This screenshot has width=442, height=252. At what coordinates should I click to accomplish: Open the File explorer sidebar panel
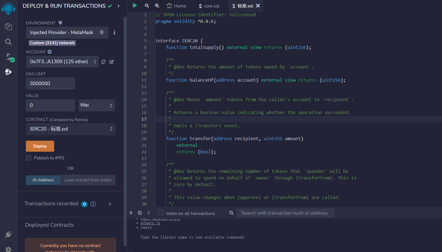point(8,27)
